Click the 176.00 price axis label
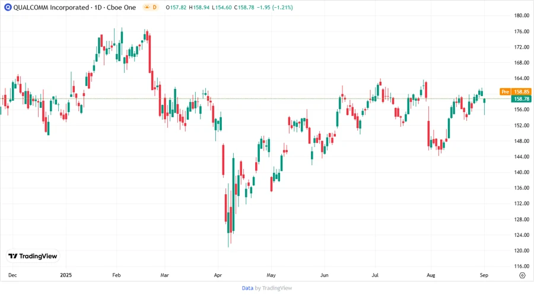Screen dimensions: 534x295 522,31
